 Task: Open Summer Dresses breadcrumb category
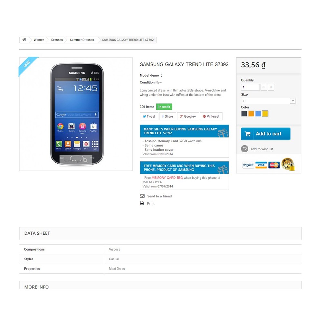click(82, 40)
